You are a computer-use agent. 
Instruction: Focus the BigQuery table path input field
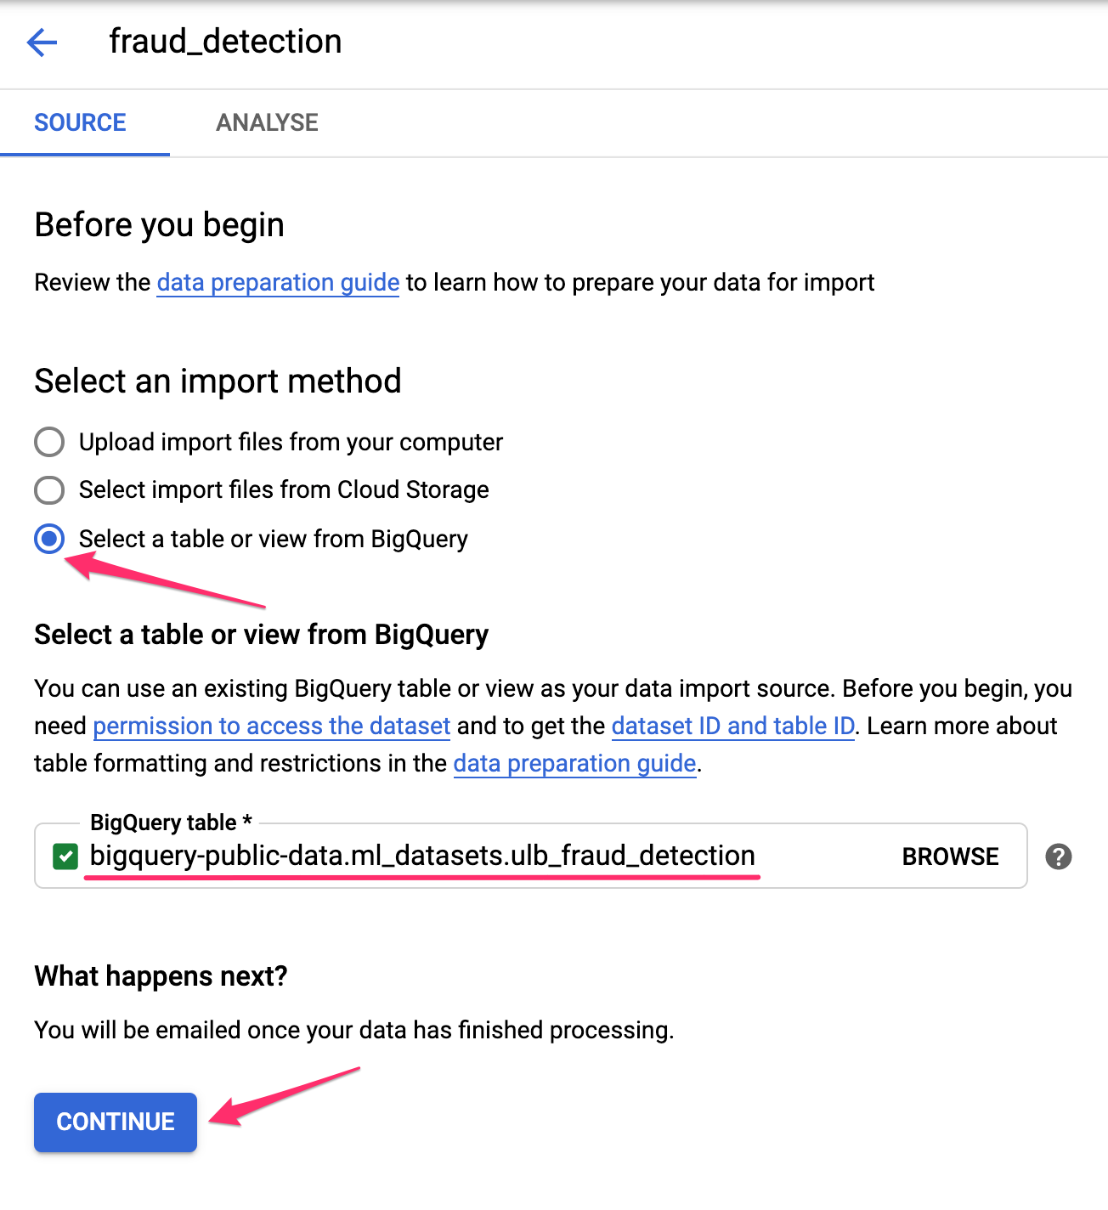point(422,856)
